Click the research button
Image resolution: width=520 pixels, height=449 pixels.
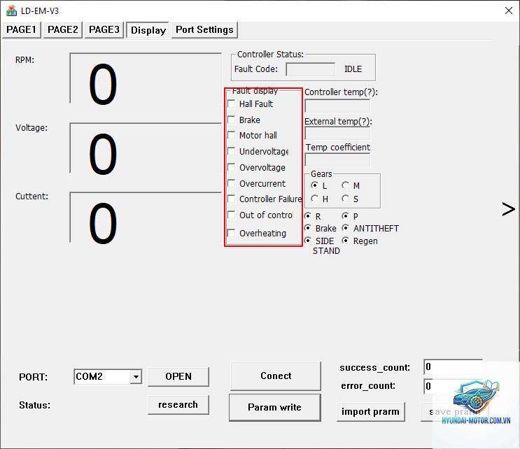click(178, 405)
